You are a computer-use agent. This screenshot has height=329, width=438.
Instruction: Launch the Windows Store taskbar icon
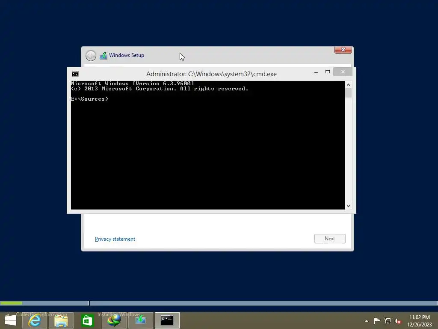[x=87, y=320]
